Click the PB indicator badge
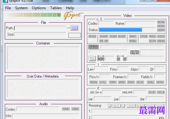Viewport: 170px width, 119px height. click(101, 41)
